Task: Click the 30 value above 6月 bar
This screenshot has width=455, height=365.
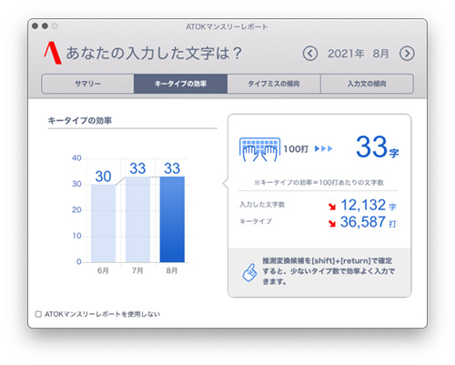Action: 103,177
